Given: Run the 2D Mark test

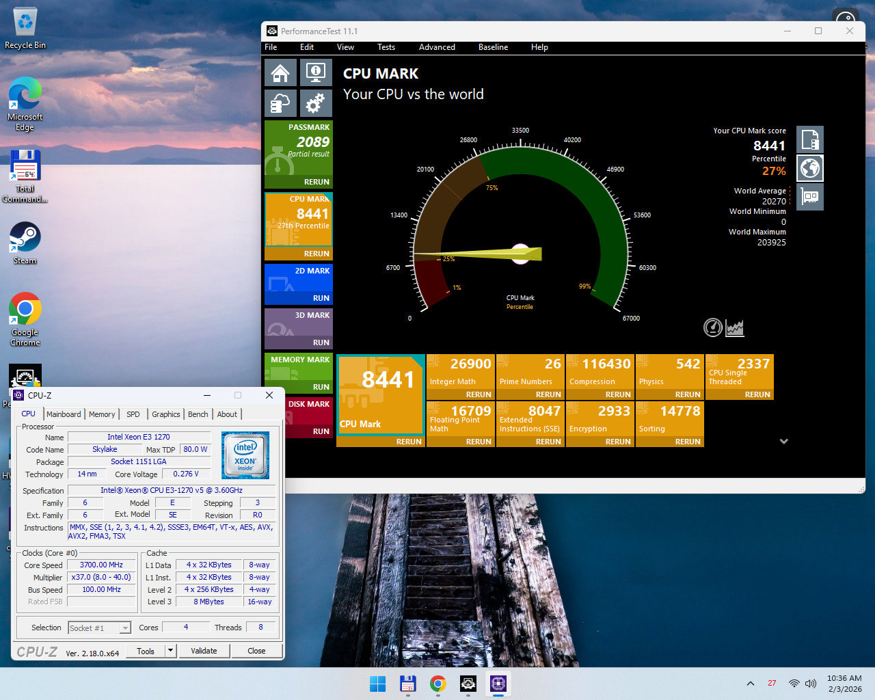Looking at the screenshot, I should [x=321, y=298].
